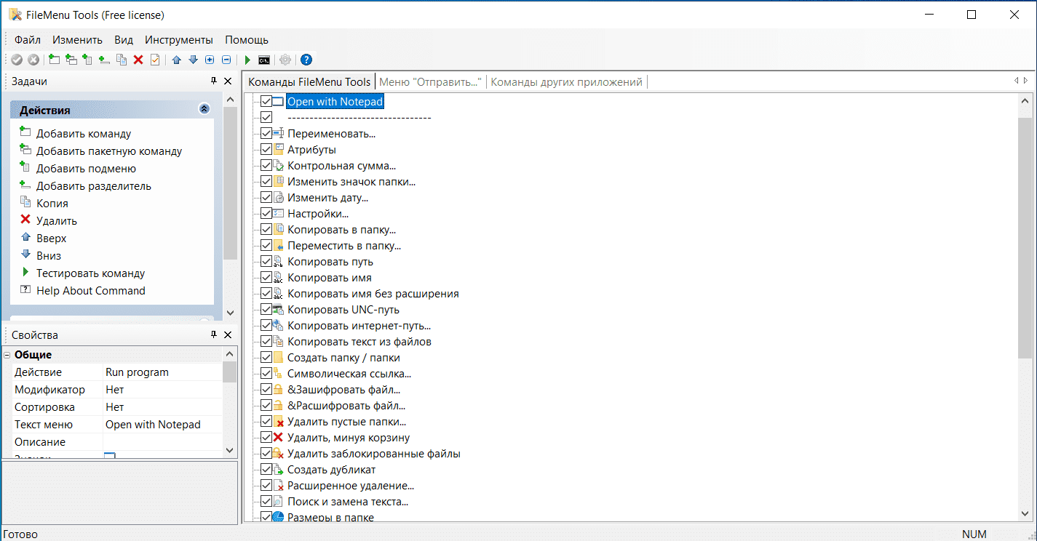Click the gear settings icon in toolbar
The height and width of the screenshot is (541, 1037).
[285, 60]
